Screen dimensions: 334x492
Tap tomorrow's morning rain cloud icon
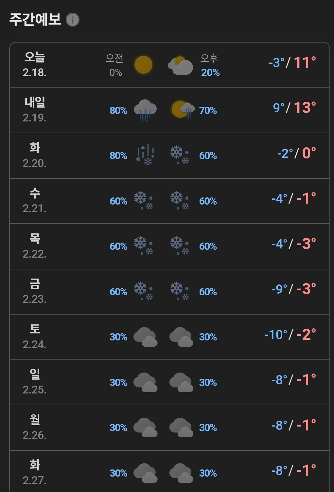145,111
